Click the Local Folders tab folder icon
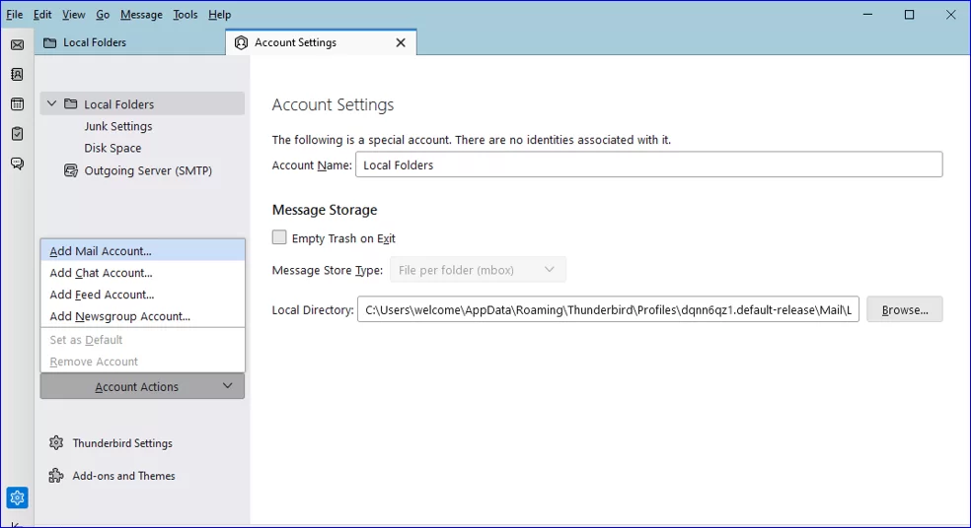This screenshot has height=528, width=971. pyautogui.click(x=50, y=42)
